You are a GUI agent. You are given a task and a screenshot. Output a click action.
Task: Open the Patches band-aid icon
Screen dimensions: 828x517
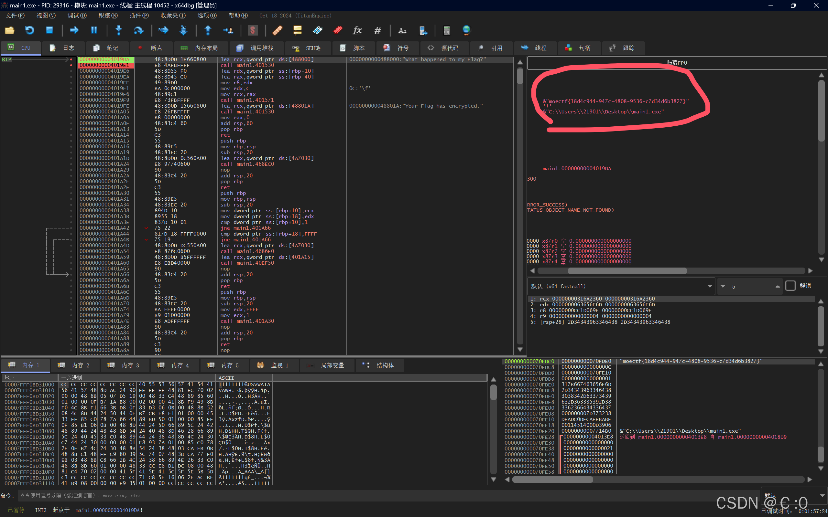point(277,30)
